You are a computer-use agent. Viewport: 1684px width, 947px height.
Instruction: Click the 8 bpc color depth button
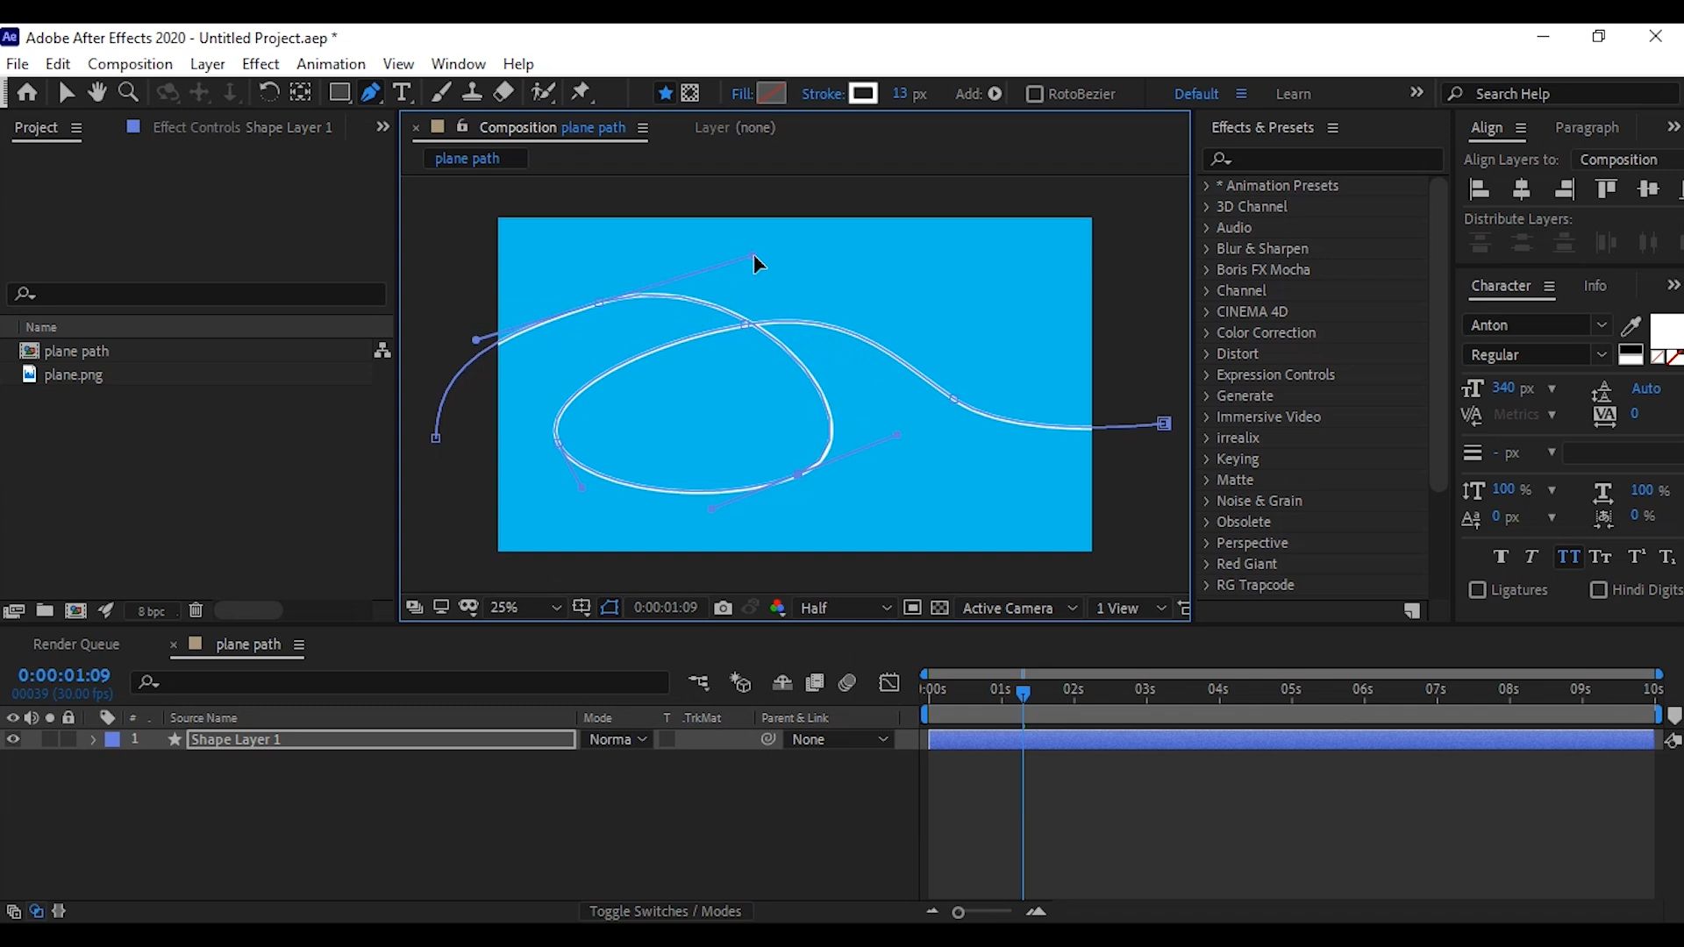pos(151,611)
